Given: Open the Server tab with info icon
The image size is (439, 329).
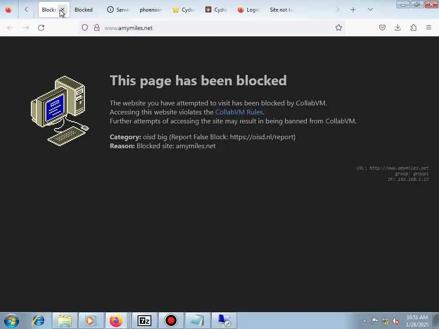Looking at the screenshot, I should [x=119, y=10].
